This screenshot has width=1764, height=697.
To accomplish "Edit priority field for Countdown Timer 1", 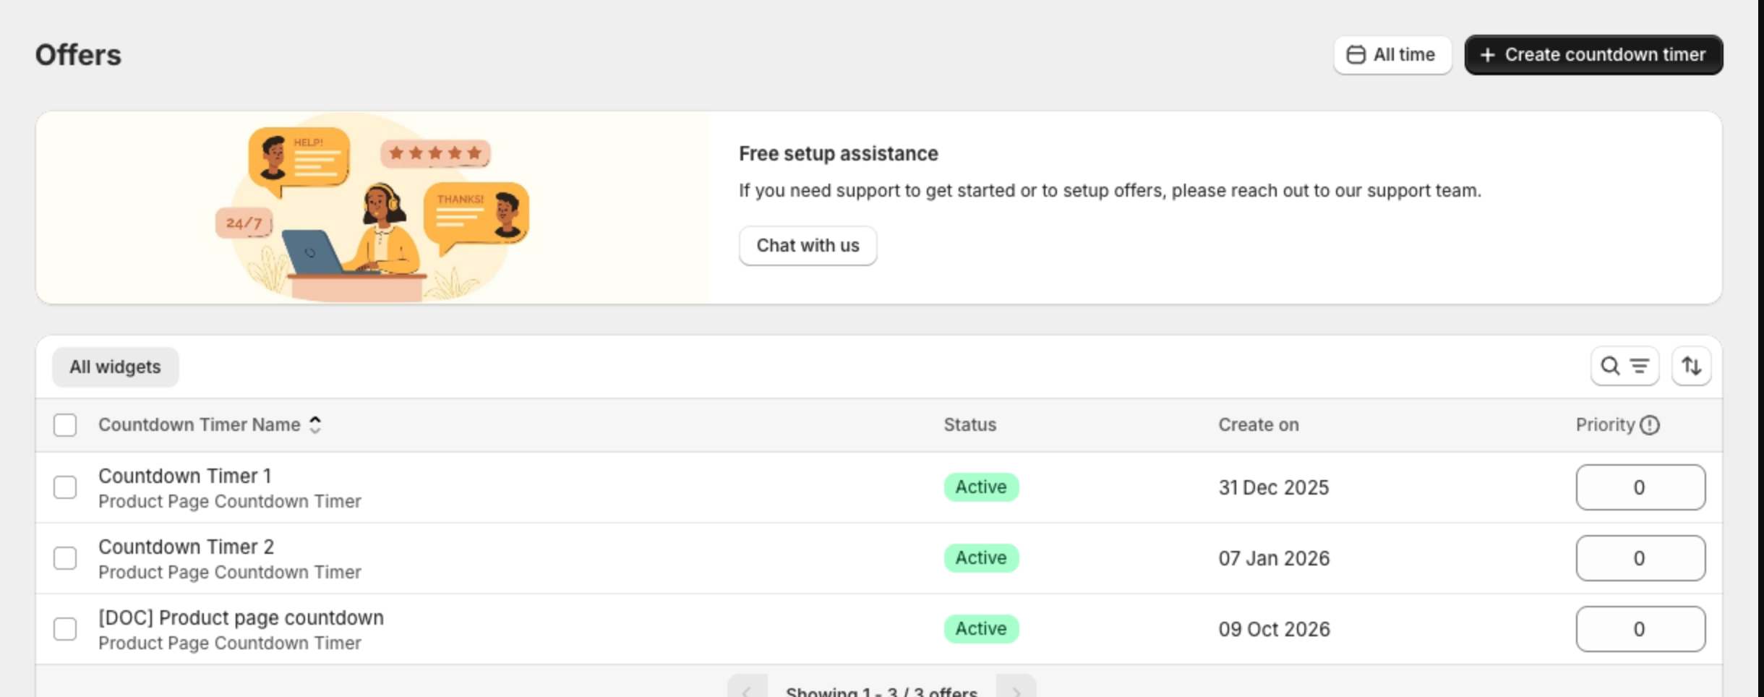I will pos(1640,487).
